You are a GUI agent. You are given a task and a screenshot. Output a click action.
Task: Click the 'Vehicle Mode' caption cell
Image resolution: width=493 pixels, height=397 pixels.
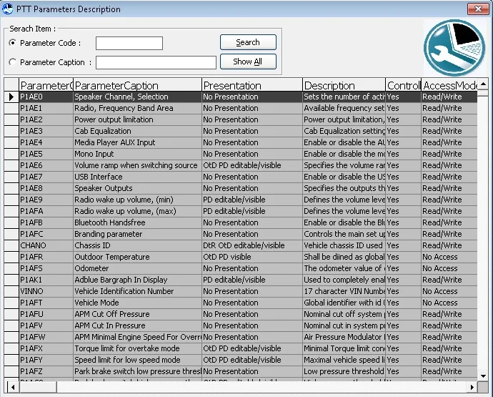[x=137, y=303]
